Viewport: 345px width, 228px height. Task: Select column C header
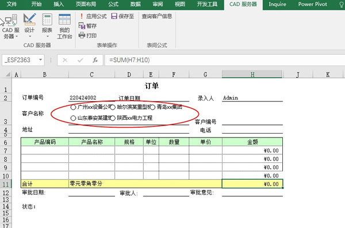pos(91,75)
